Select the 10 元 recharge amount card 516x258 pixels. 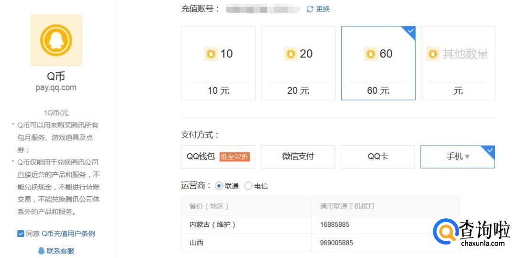[218, 63]
